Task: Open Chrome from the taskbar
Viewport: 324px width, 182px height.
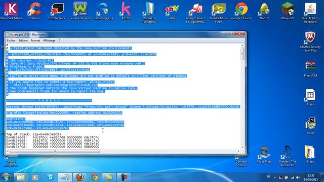Action: [x=95, y=177]
